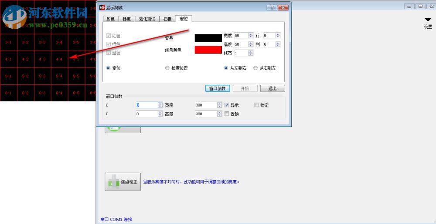The image size is (436, 224).
Task: Adjust the 线宽 stepper showing 1
Action: click(x=251, y=53)
